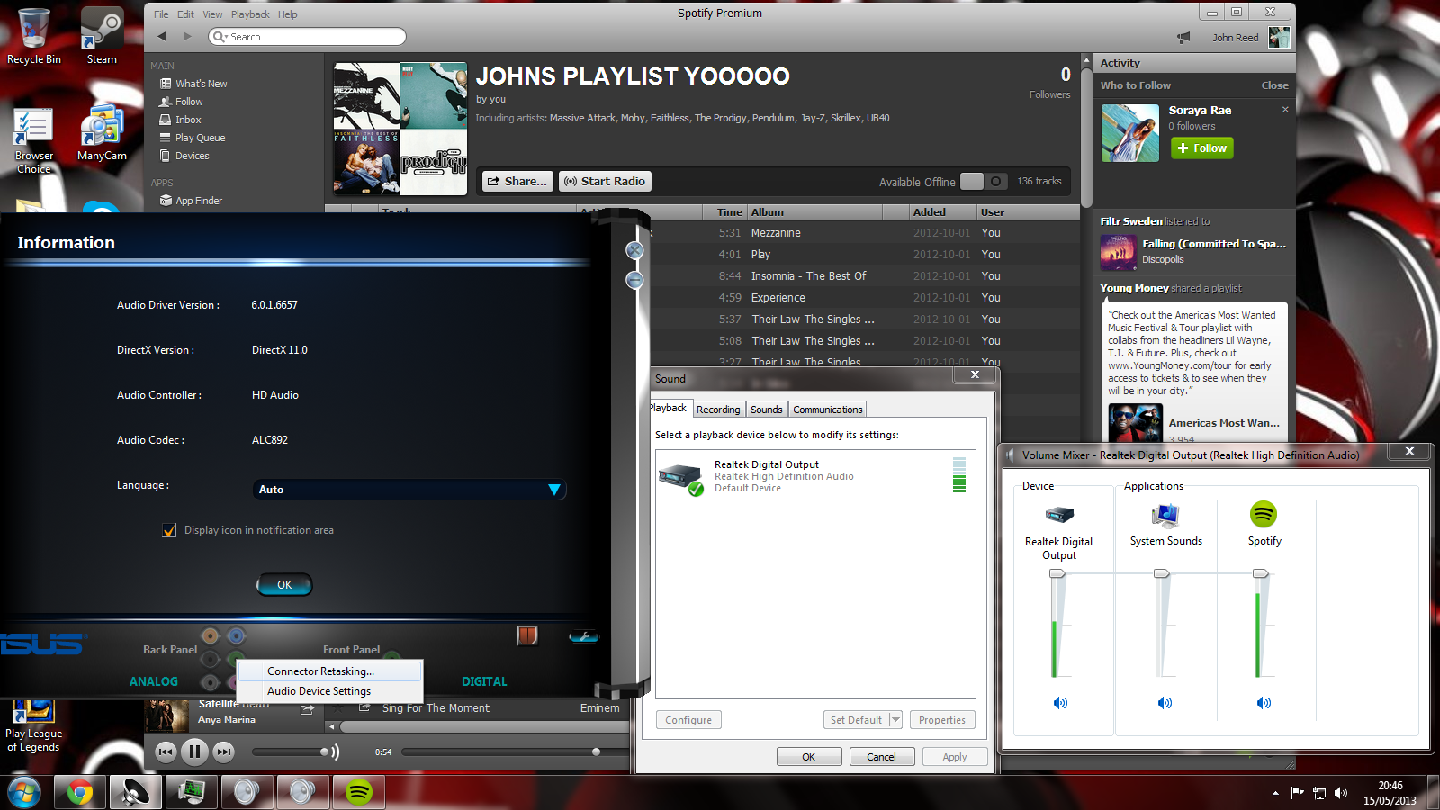Open the File menu in Spotify

click(x=161, y=14)
